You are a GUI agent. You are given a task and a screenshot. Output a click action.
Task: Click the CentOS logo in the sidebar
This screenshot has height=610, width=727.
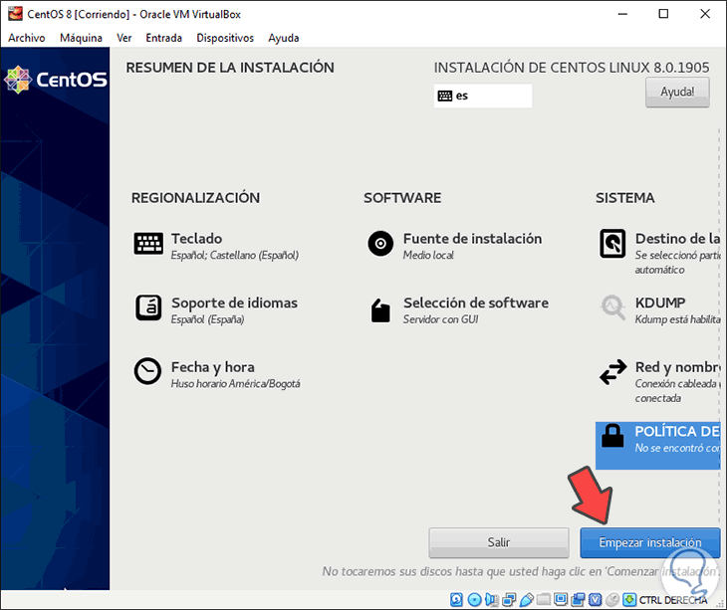coord(55,80)
